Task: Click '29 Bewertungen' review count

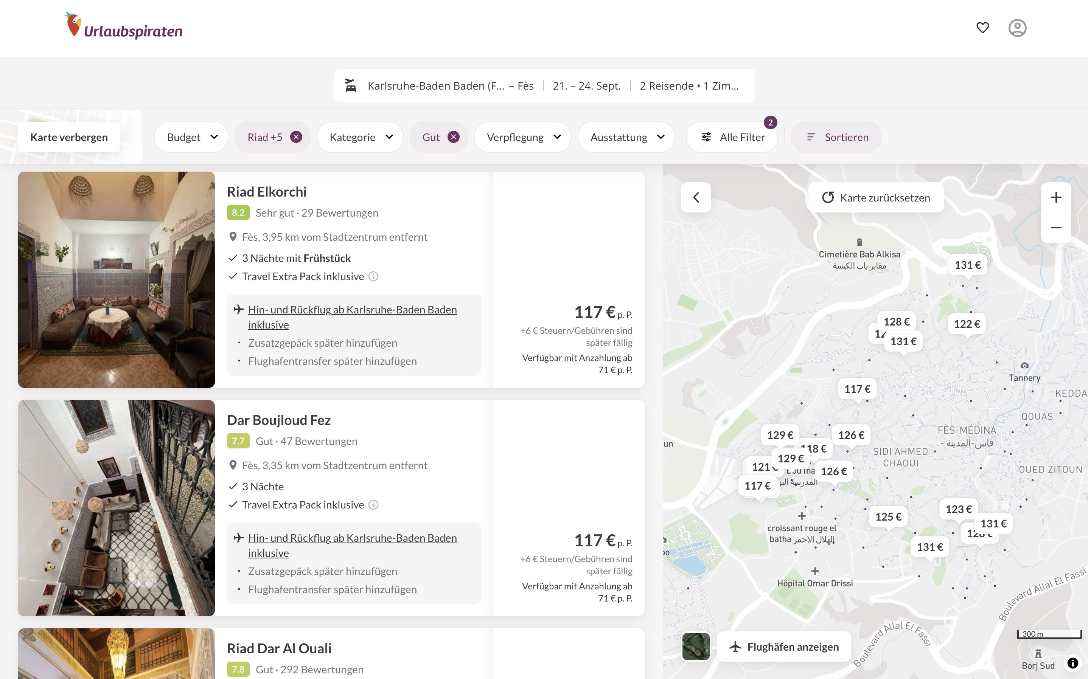Action: (340, 213)
